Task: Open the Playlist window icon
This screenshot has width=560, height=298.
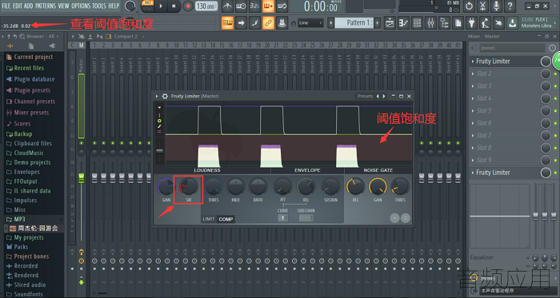Action: [390, 23]
